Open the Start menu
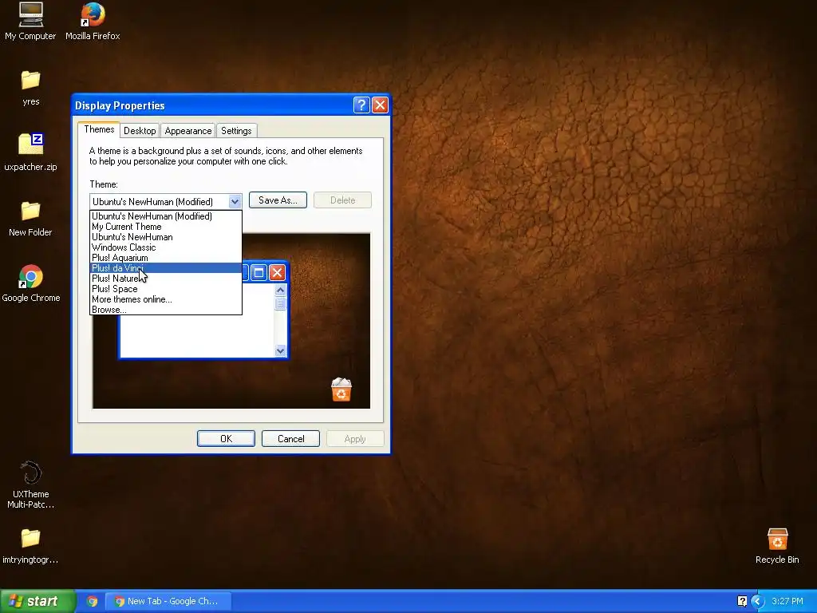 (x=37, y=601)
